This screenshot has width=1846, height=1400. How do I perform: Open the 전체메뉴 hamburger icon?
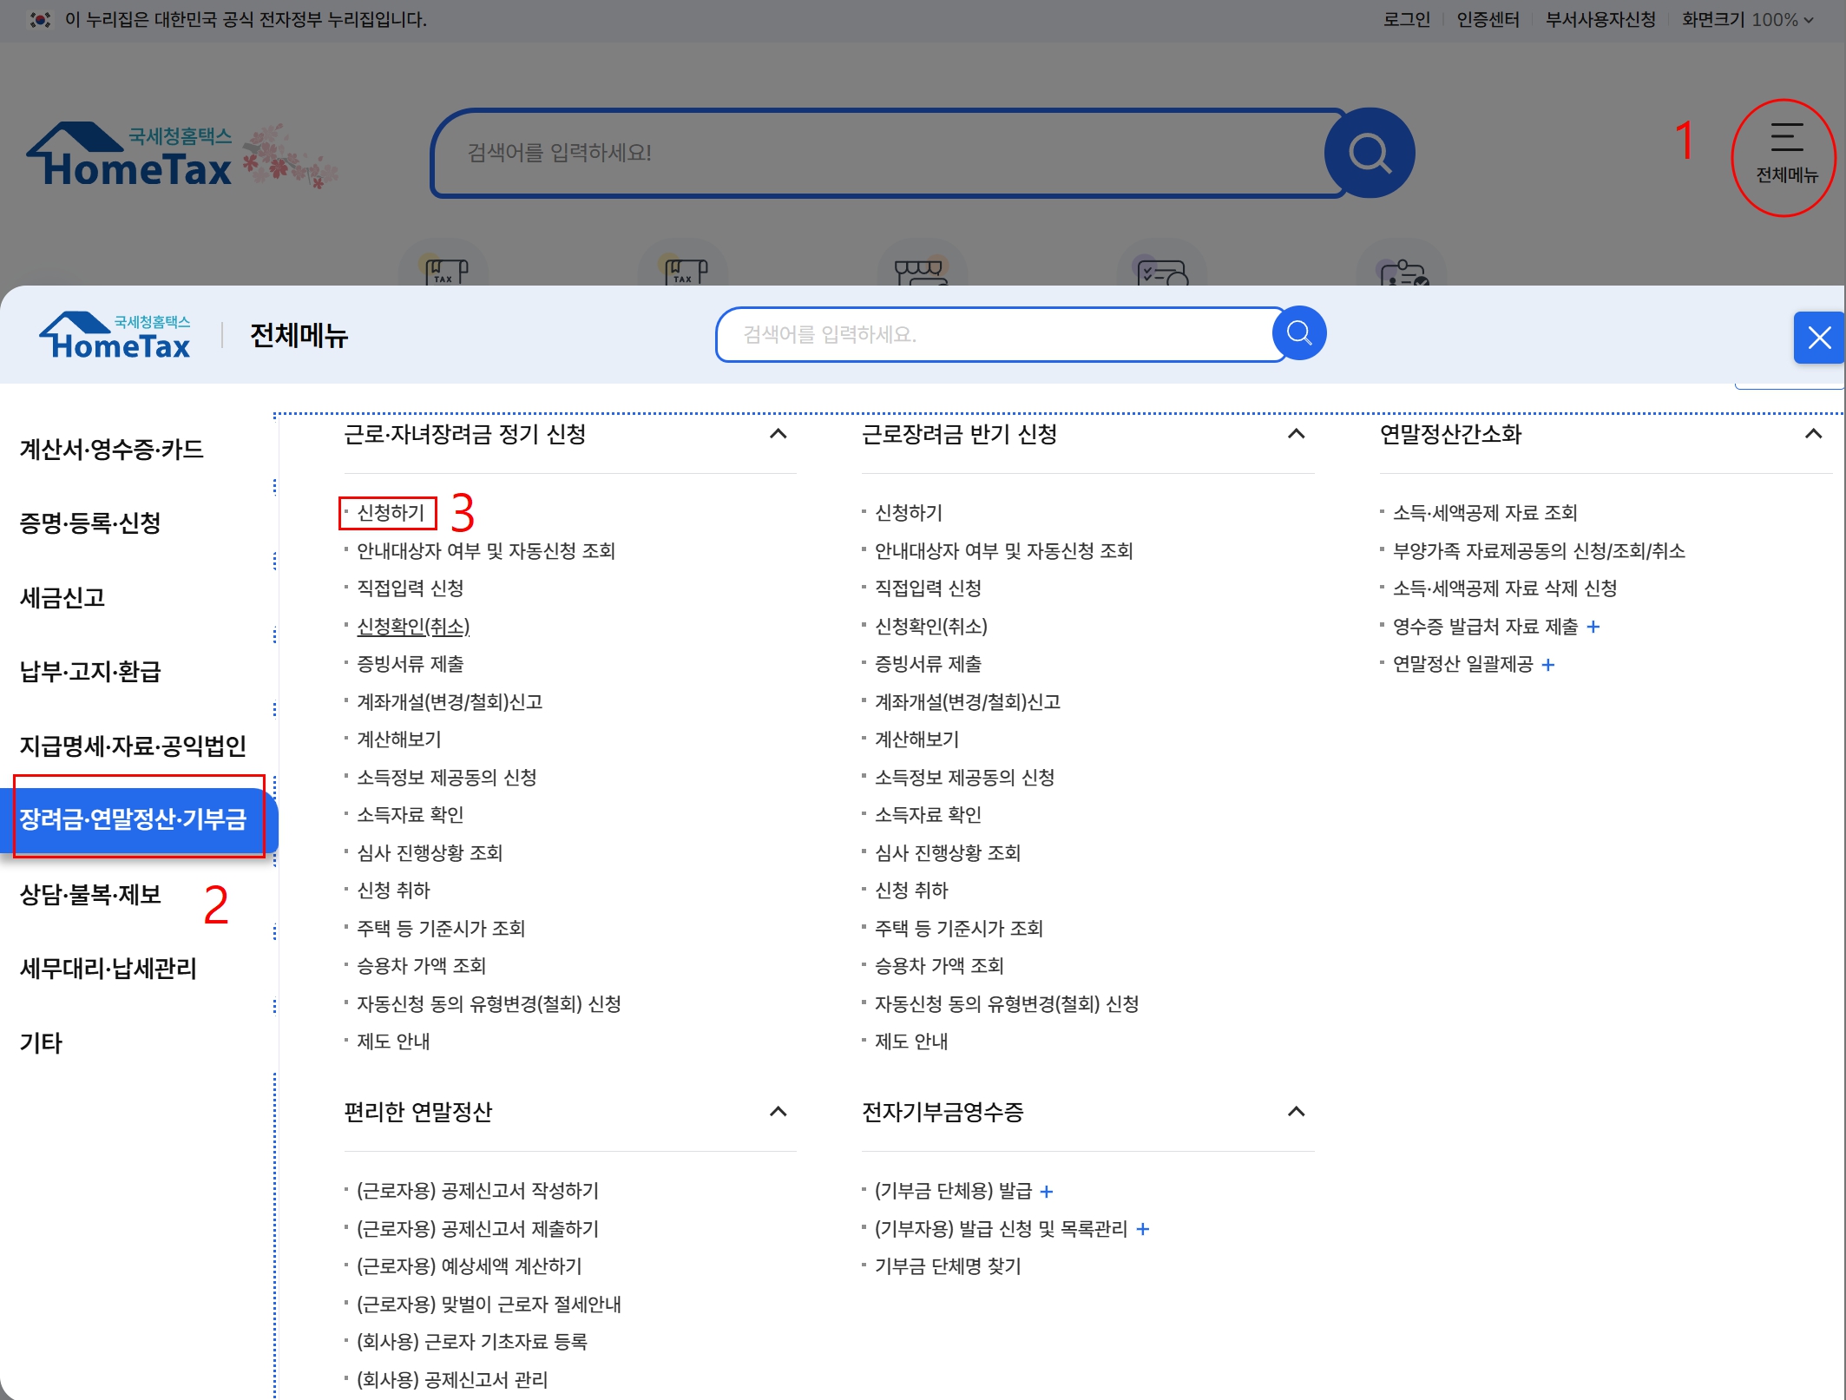click(1786, 139)
